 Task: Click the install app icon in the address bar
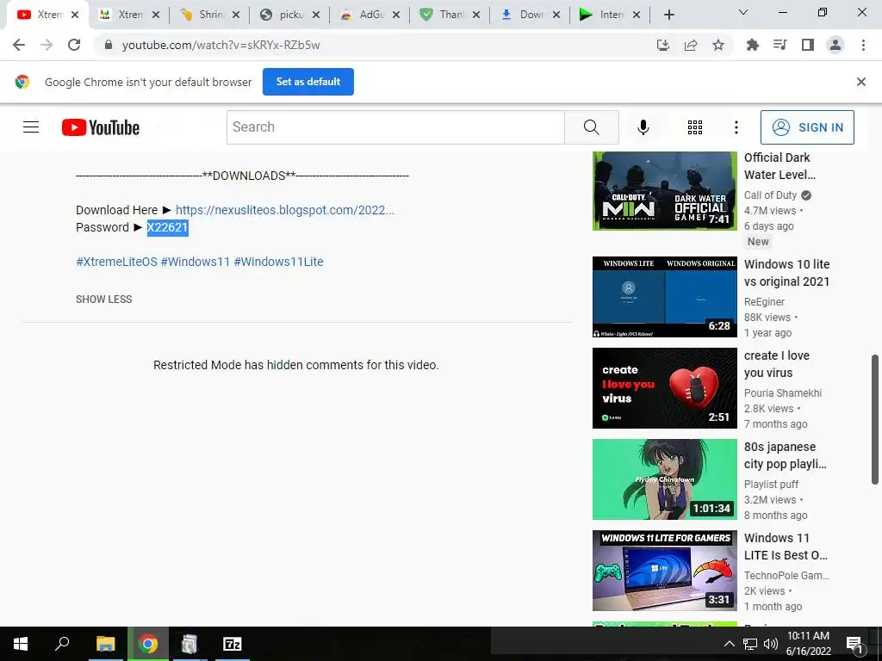tap(663, 45)
